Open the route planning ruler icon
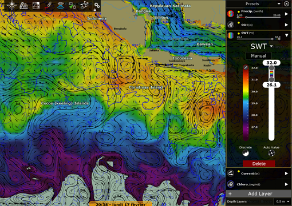The height and width of the screenshot is (206, 292). click(23, 5)
